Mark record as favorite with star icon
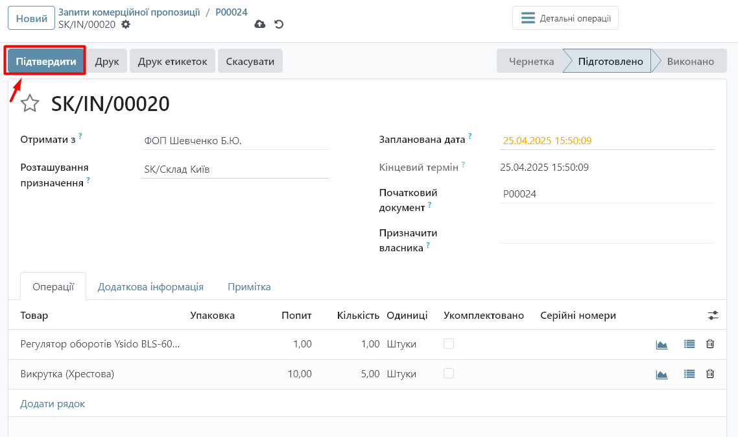This screenshot has width=738, height=437. point(30,104)
